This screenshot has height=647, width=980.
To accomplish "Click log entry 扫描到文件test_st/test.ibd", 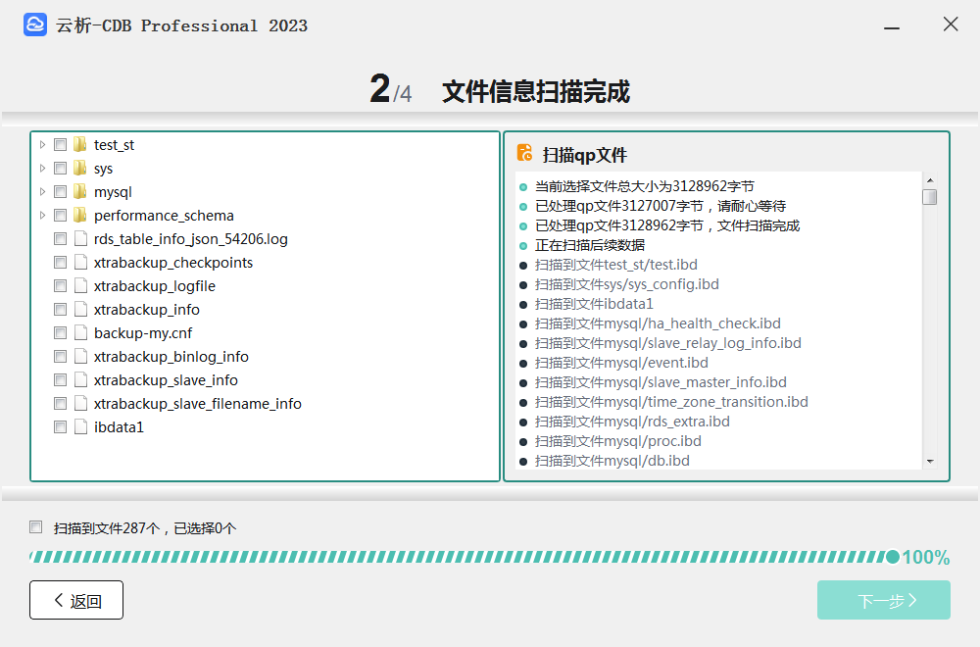I will (615, 265).
